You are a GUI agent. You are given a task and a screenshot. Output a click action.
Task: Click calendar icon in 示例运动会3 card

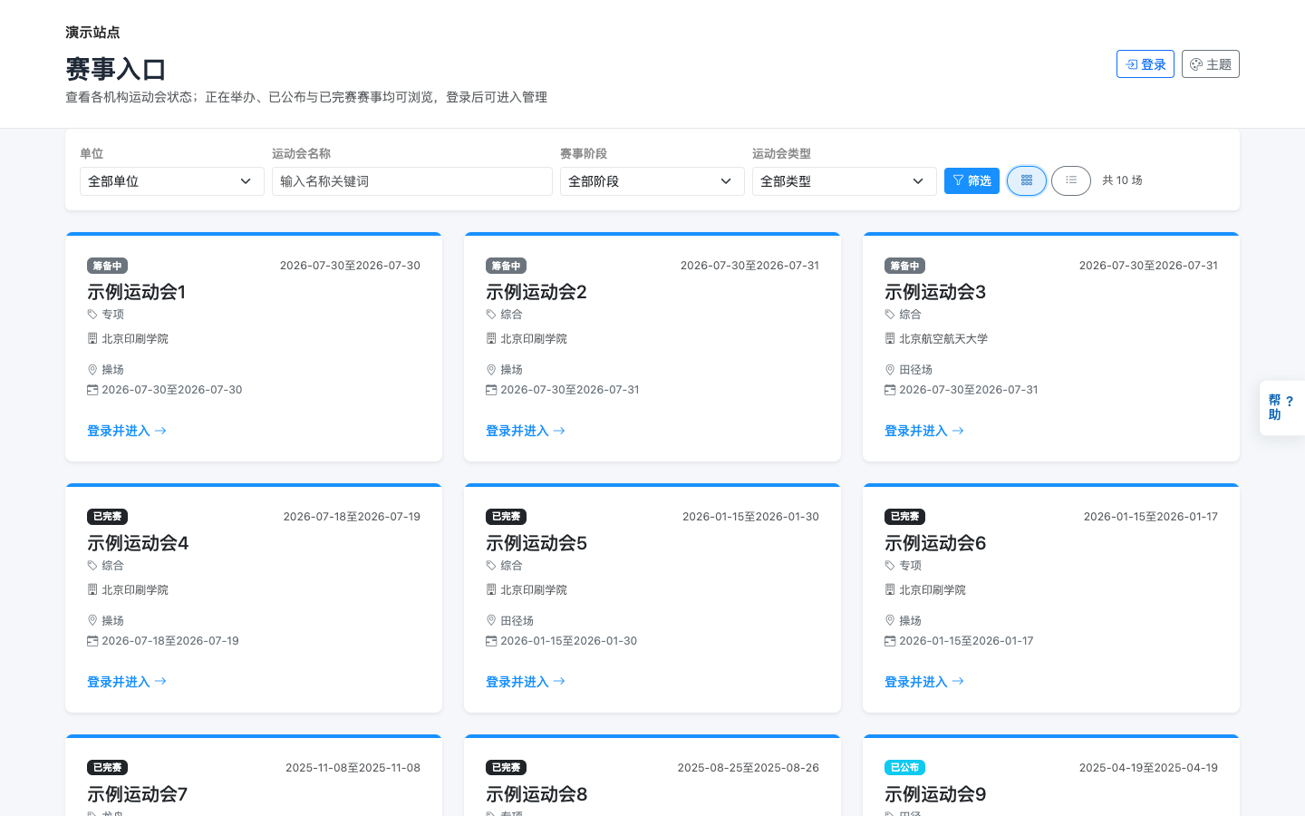pyautogui.click(x=890, y=390)
